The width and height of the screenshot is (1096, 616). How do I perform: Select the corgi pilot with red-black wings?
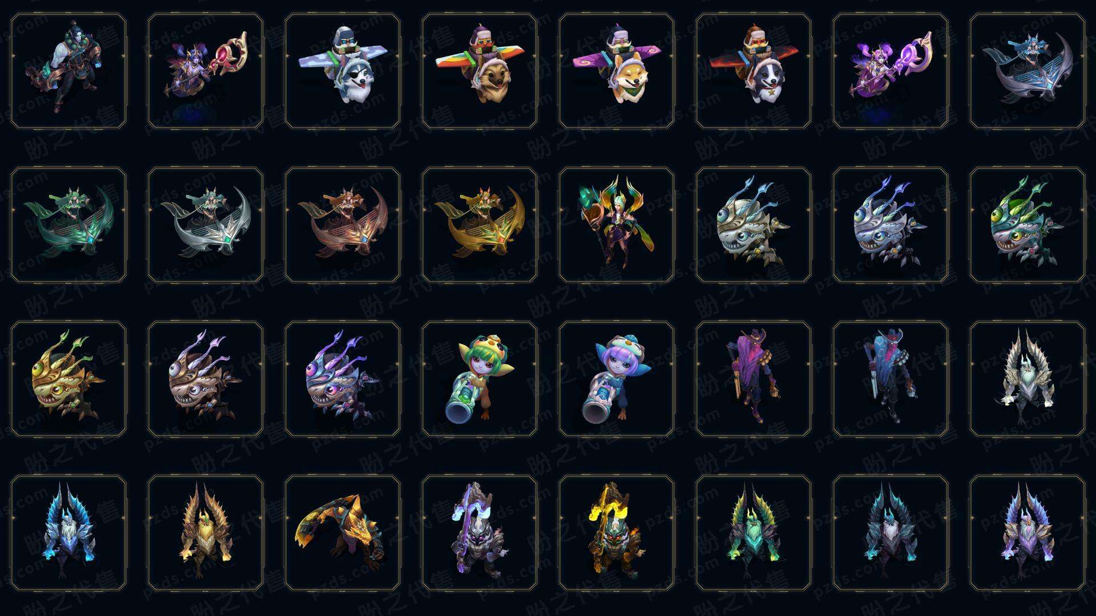point(753,71)
